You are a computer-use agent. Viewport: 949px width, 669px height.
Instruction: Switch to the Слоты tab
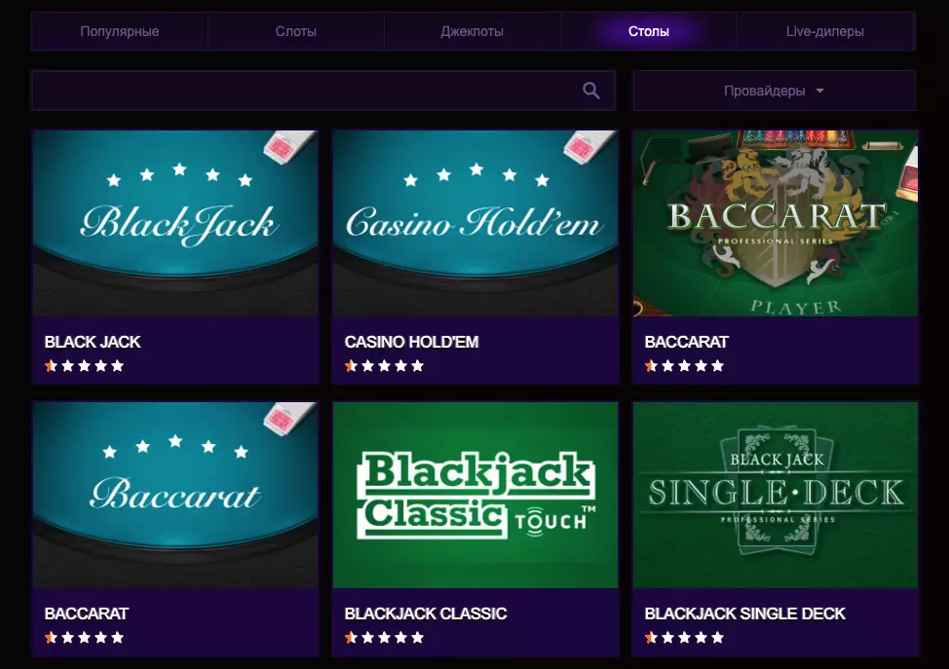[x=295, y=31]
